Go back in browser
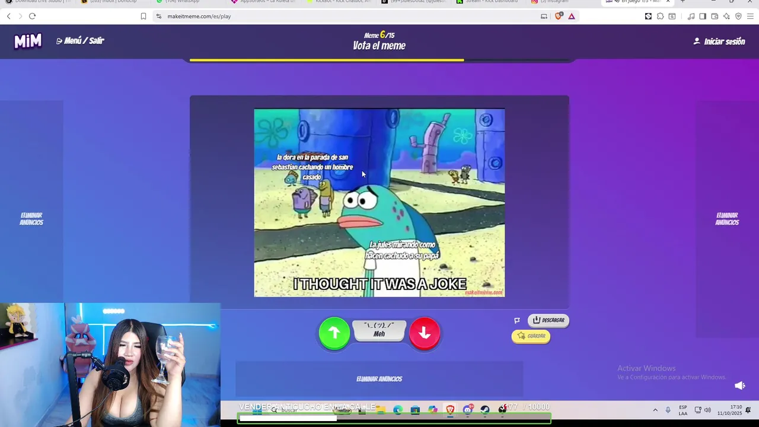This screenshot has width=759, height=427. coord(8,16)
